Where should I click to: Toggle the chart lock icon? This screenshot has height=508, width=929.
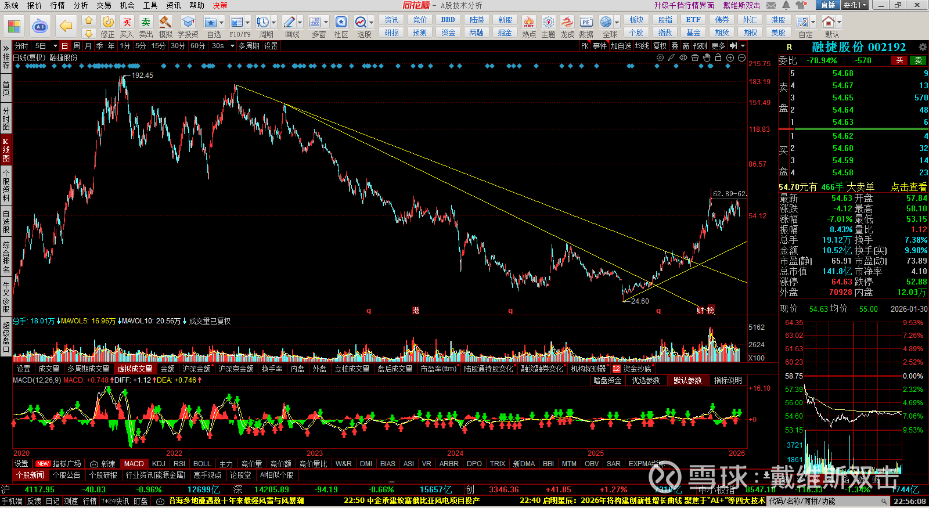point(718,57)
